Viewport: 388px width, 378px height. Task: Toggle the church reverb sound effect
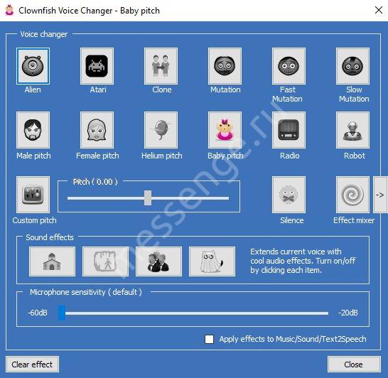pyautogui.click(x=52, y=261)
